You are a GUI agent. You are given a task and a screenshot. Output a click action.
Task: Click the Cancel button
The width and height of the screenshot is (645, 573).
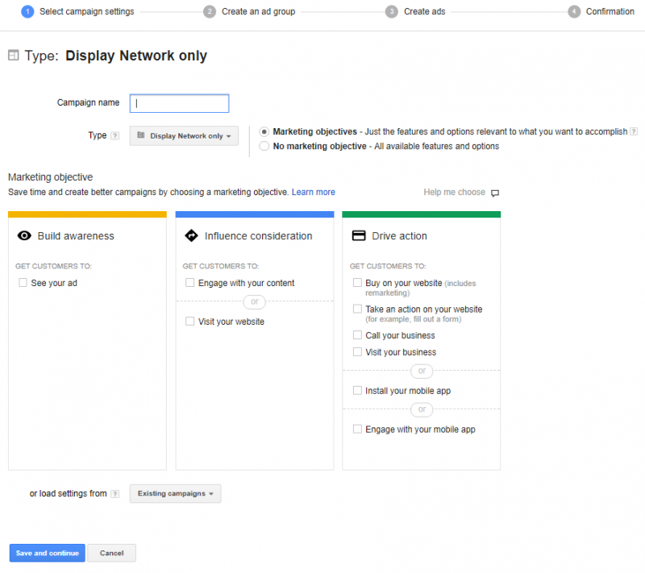111,553
